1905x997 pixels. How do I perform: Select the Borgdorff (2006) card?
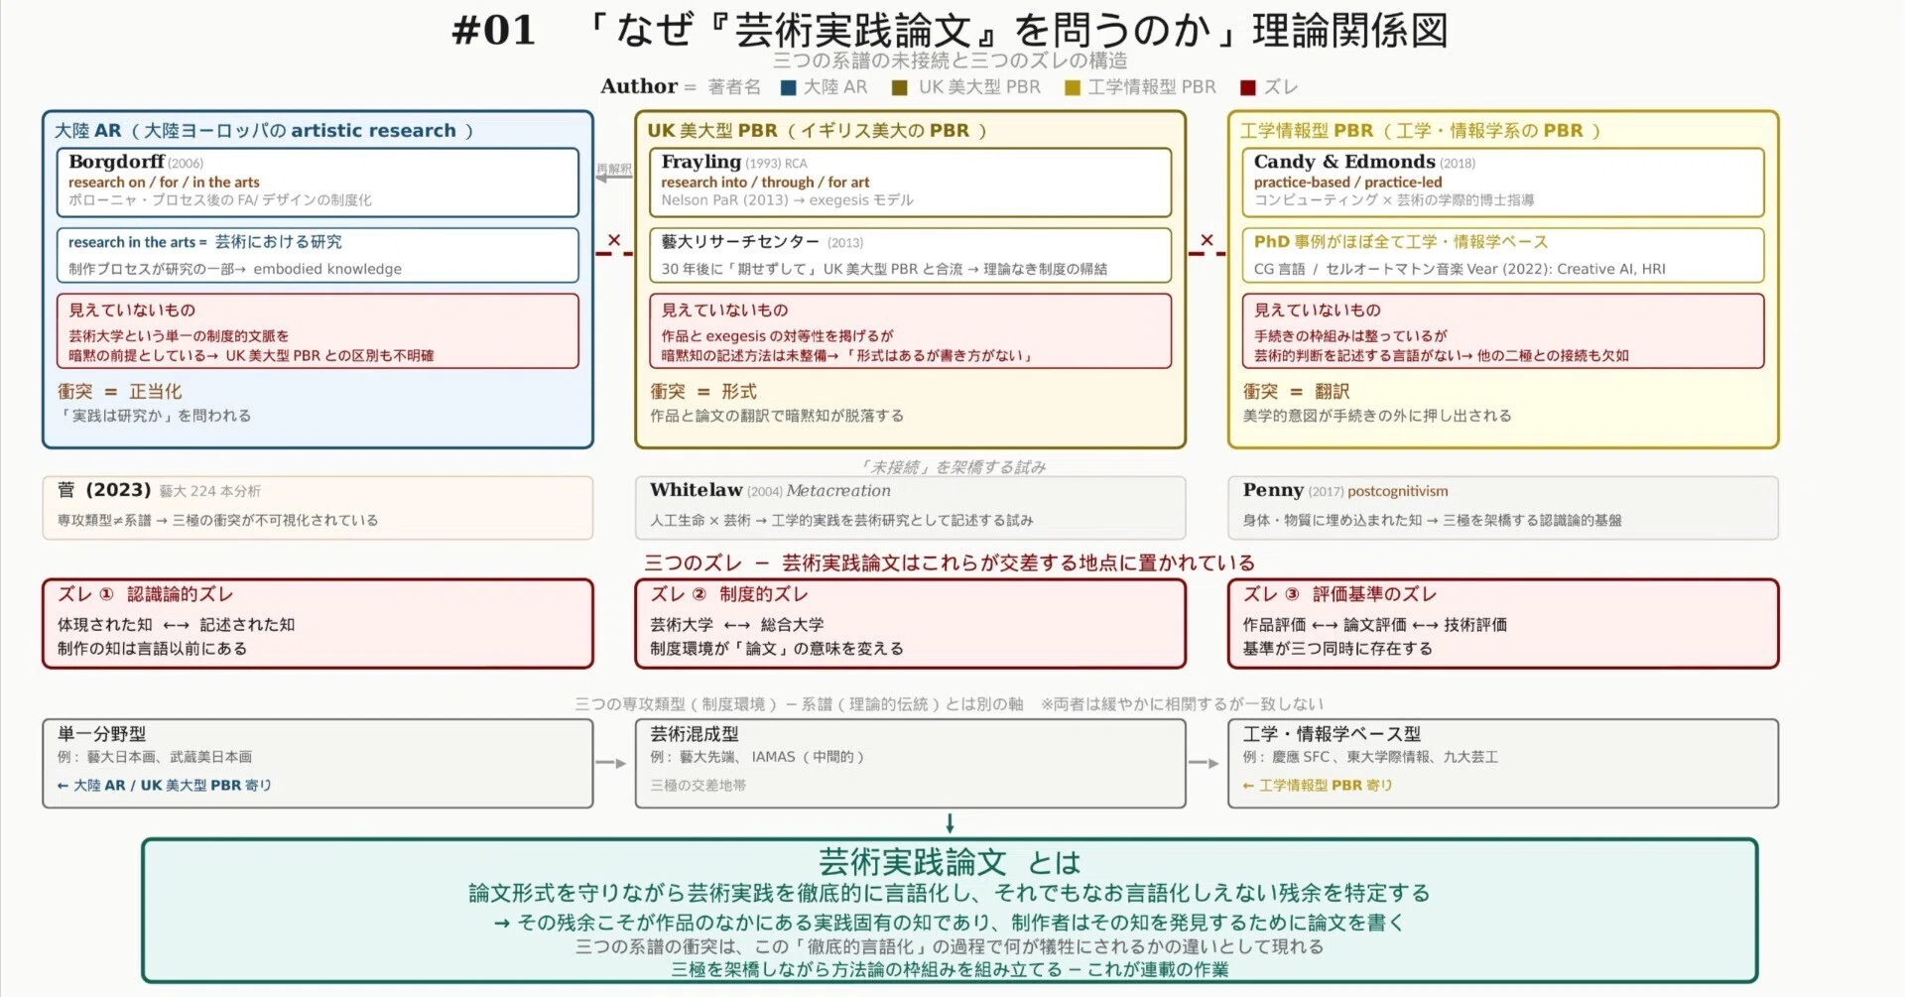317,183
